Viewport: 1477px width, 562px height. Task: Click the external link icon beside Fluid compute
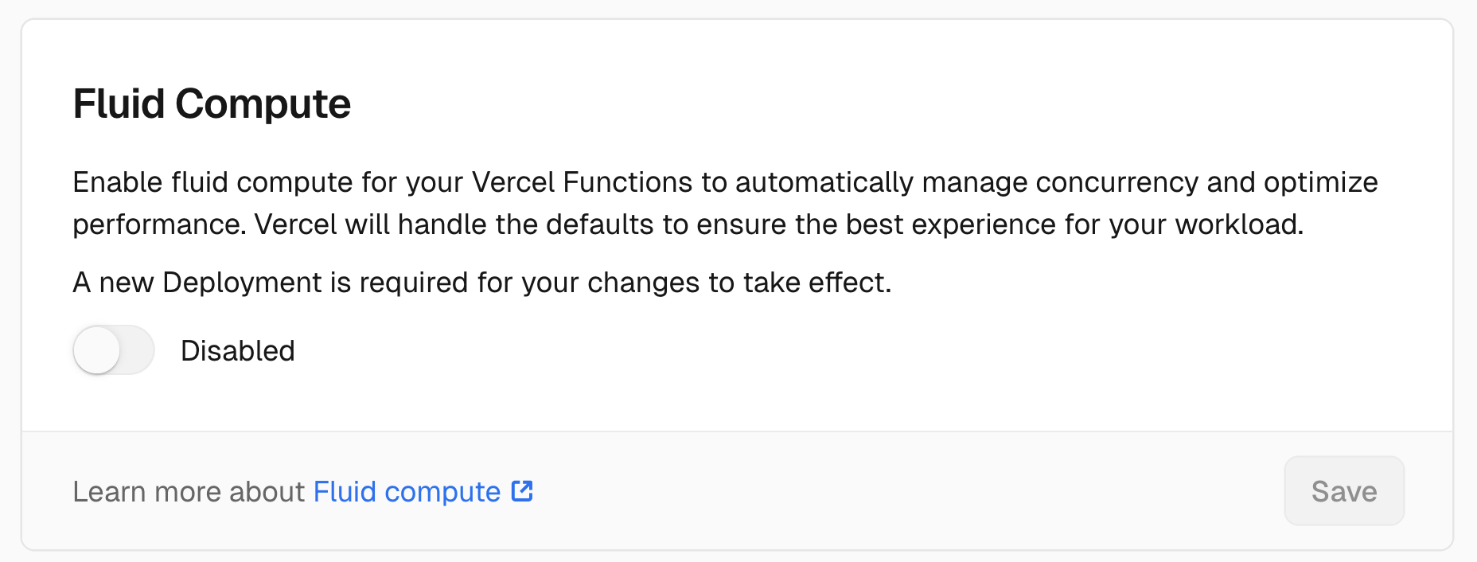(522, 491)
